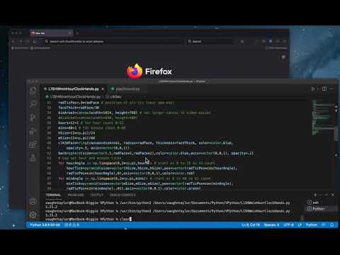Screen dimensions: 340x255
Task: Open the Other Bookmarks folder in Firefox
Action: point(276,48)
